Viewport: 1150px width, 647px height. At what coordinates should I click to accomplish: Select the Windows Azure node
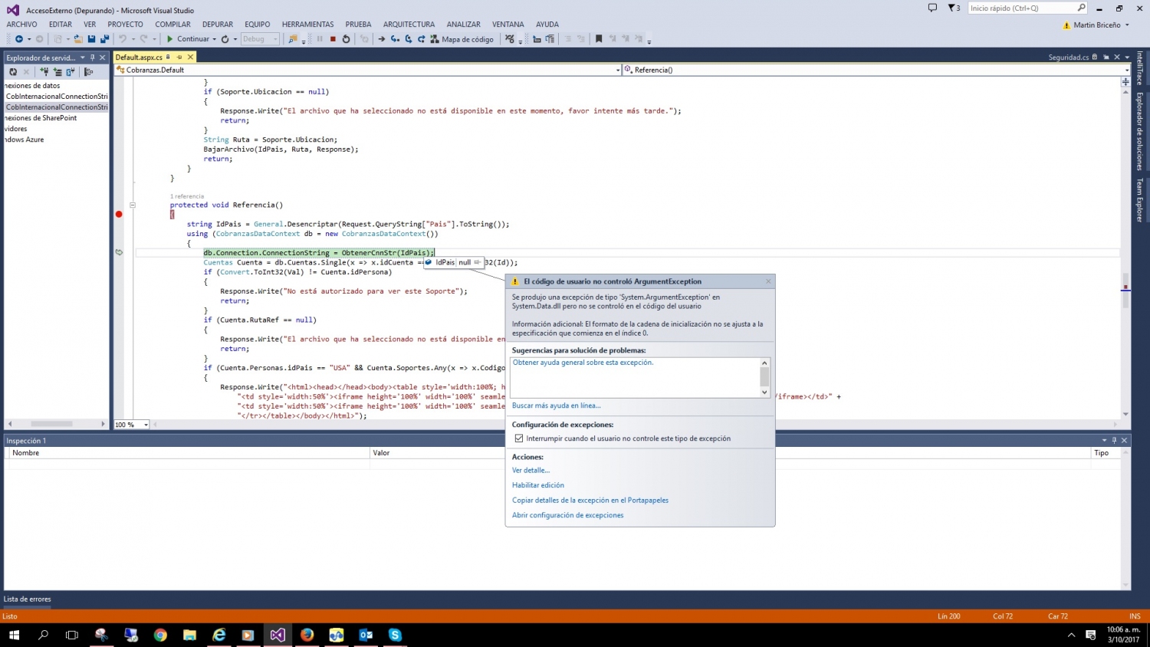24,140
